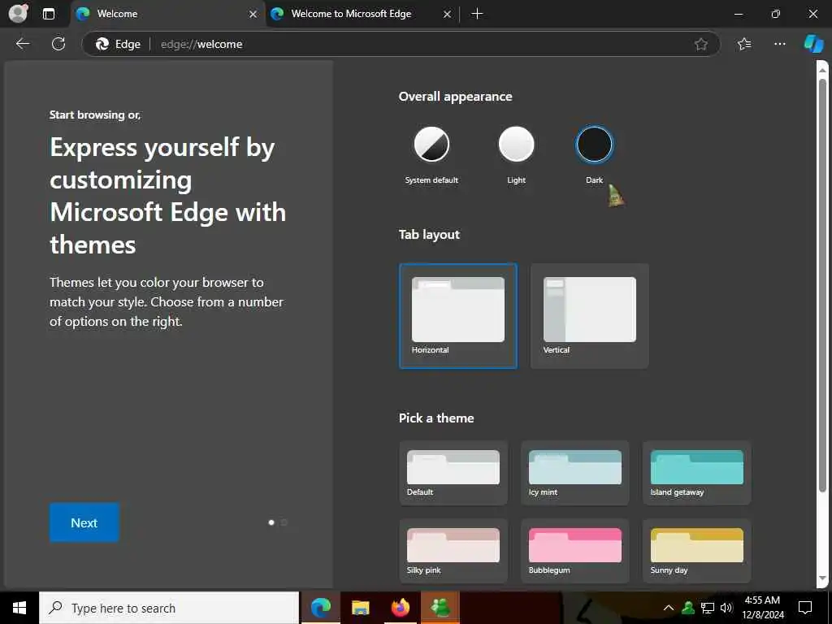The width and height of the screenshot is (832, 624).
Task: Open File Explorer from the taskbar
Action: (360, 608)
